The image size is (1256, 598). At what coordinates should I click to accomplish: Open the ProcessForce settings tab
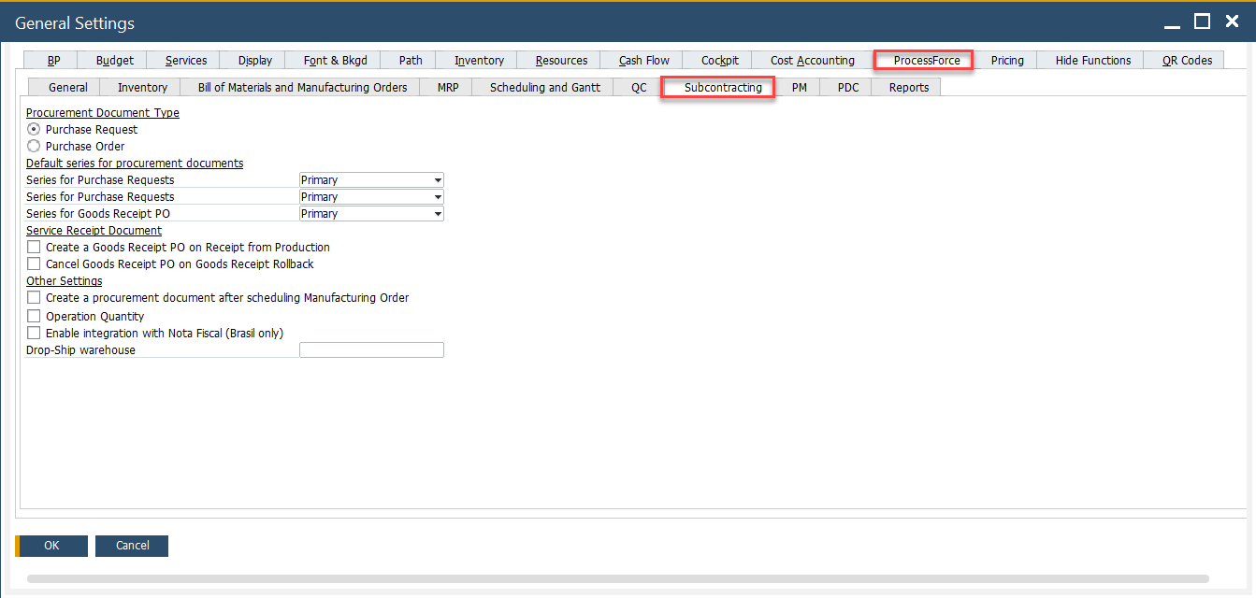pos(922,60)
